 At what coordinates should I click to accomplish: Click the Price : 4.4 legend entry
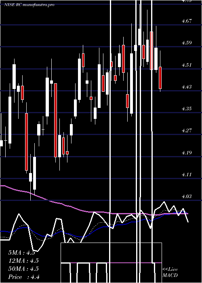point(24,277)
